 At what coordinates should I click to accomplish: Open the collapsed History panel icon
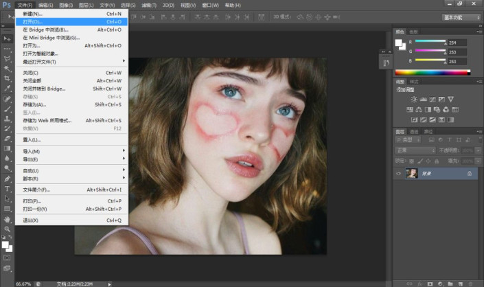(386, 63)
